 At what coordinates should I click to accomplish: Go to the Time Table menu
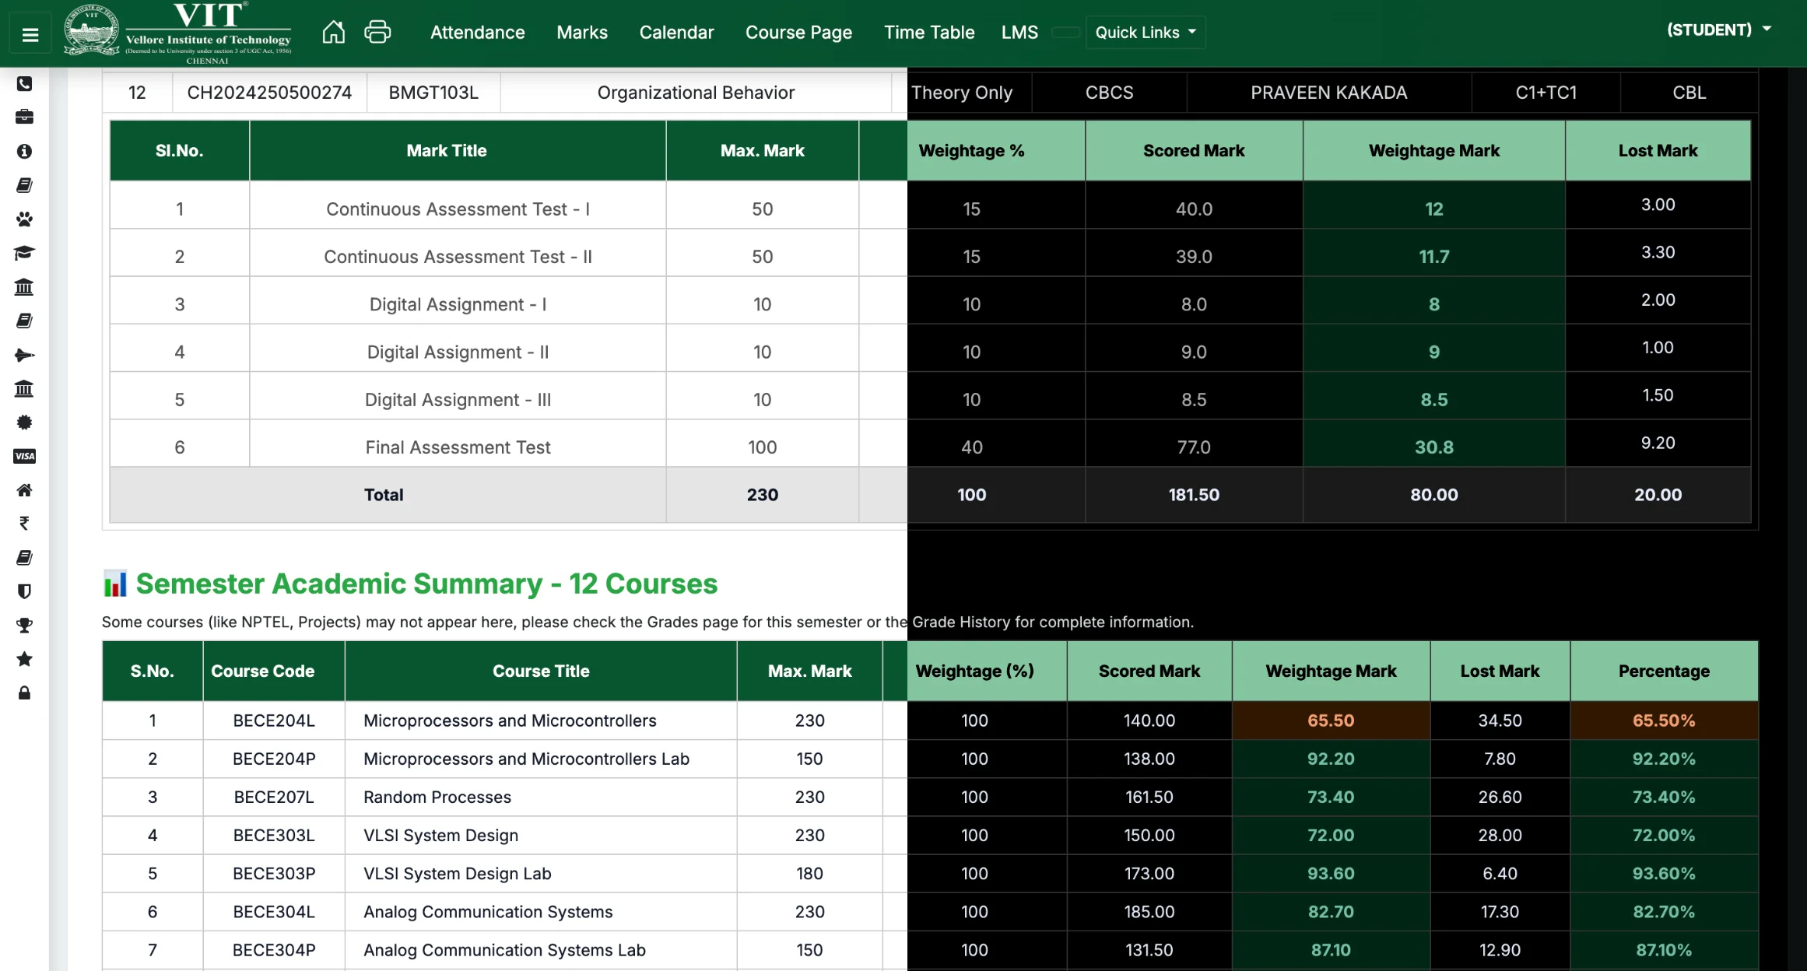click(x=928, y=33)
